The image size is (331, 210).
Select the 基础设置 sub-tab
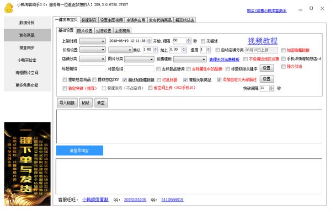(x=66, y=30)
